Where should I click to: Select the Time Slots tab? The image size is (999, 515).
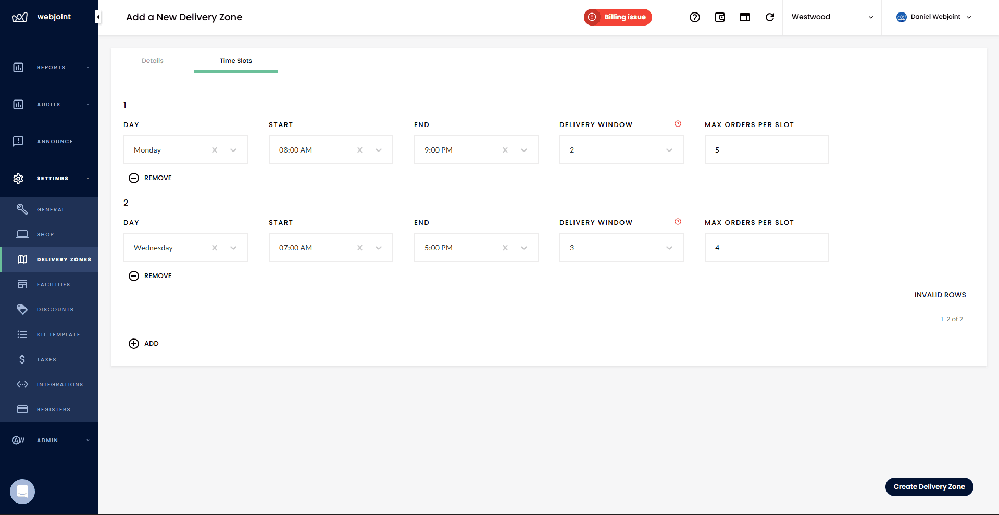pos(235,60)
